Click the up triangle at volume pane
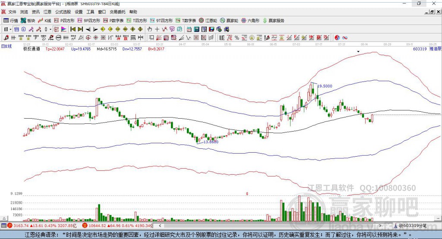Screen dimensions: 442x239 (x=4, y=218)
